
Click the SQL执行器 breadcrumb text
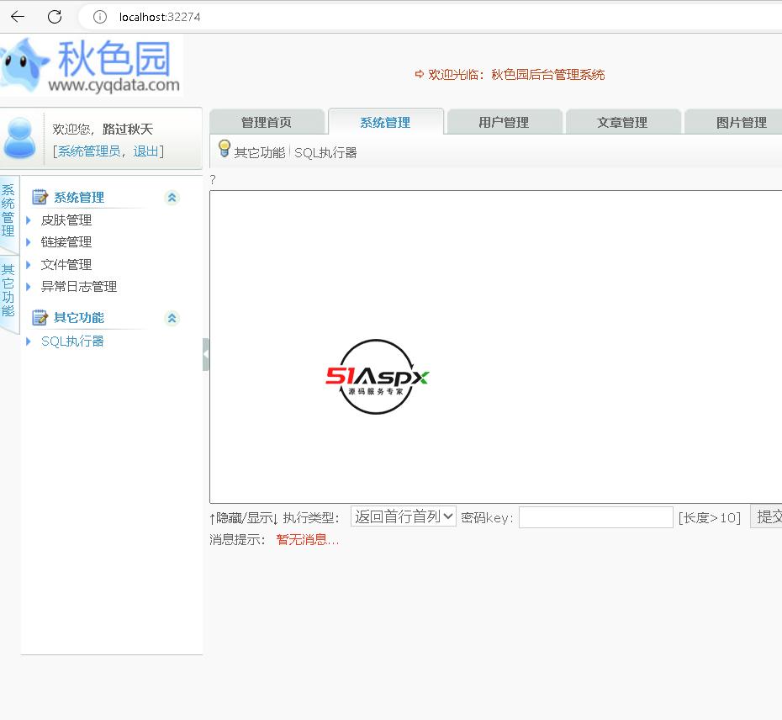(x=325, y=153)
